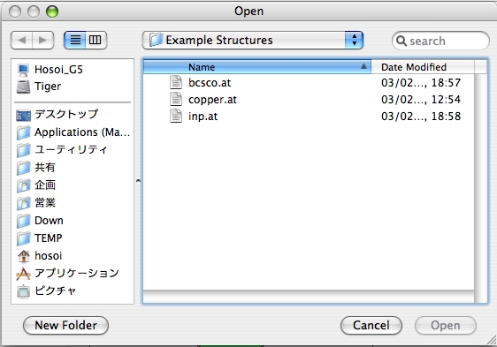
Task: Click the New Folder button
Action: [66, 325]
